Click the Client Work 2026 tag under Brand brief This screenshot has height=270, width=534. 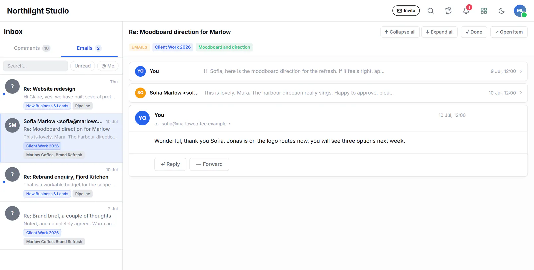click(42, 233)
